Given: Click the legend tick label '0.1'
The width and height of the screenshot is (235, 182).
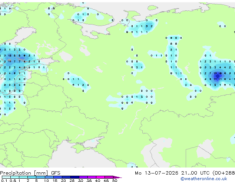Looking at the screenshot, I should (x=4, y=181).
